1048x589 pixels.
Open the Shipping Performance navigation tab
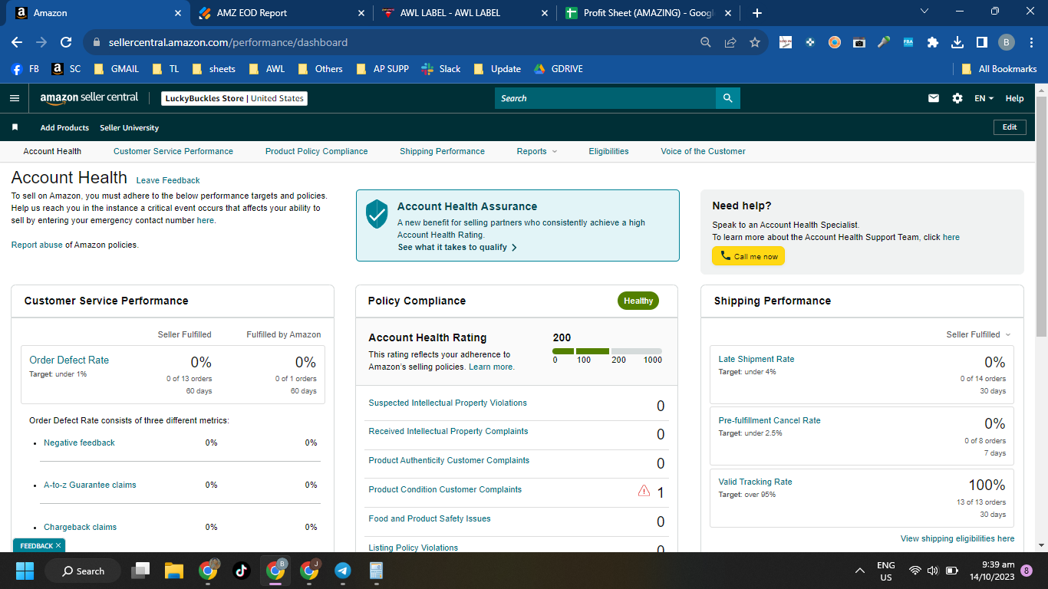tap(442, 151)
